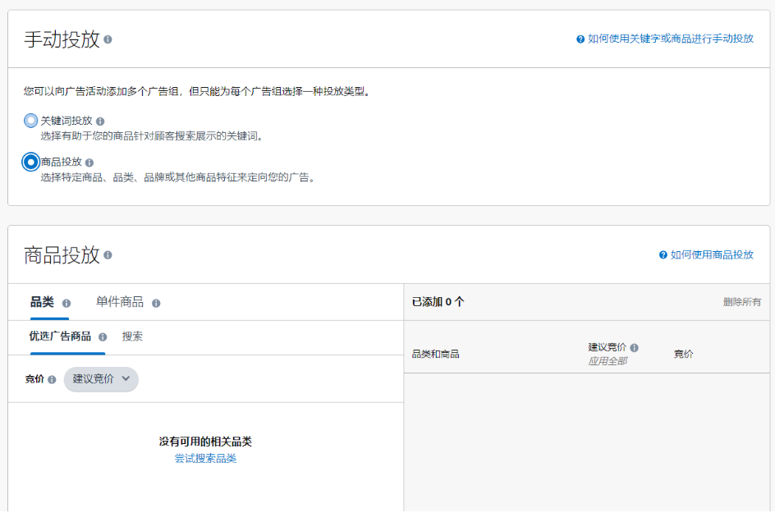Switch to the 品类 tab
Image resolution: width=775 pixels, height=522 pixels.
pyautogui.click(x=42, y=302)
